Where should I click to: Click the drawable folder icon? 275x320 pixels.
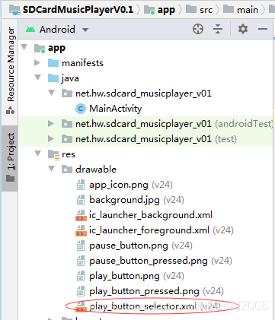pyautogui.click(x=67, y=170)
